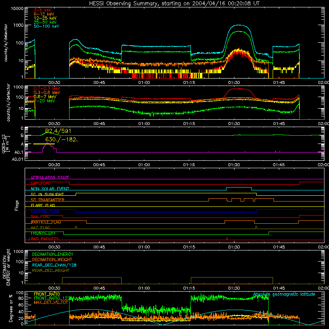The width and height of the screenshot is (329, 329).
Task: Choose the REAR_DEC_CHAN/128 legend label
Action: pyautogui.click(x=54, y=265)
